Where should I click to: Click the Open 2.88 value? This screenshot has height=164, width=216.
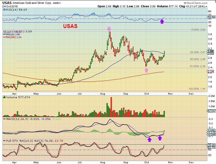pyautogui.click(x=104, y=6)
